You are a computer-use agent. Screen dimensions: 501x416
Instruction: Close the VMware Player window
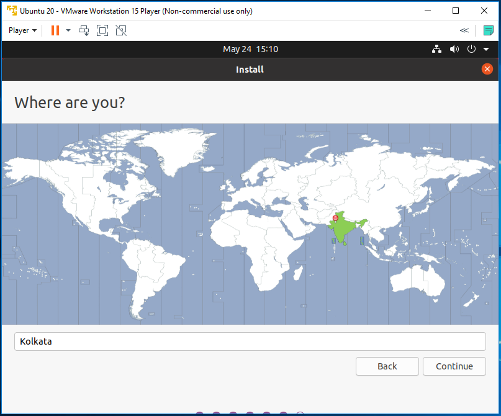[x=484, y=11]
